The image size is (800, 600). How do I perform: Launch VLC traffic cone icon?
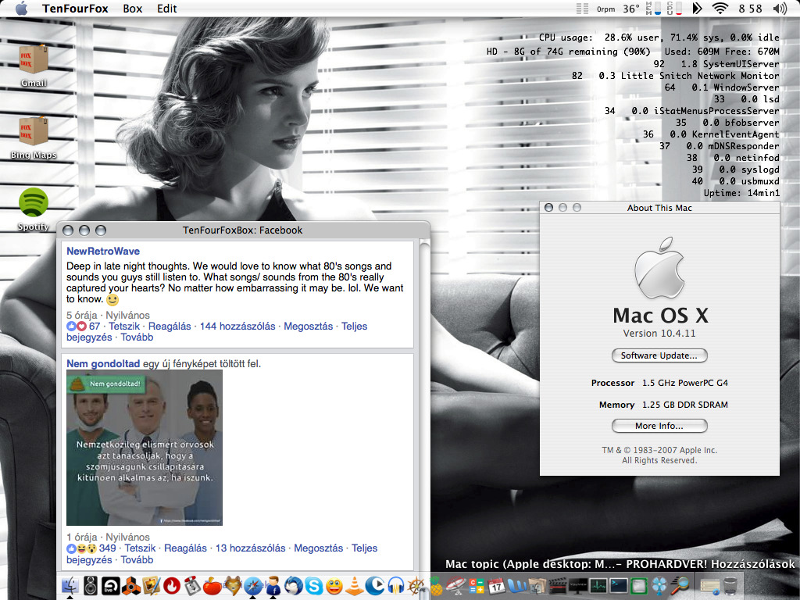point(355,586)
